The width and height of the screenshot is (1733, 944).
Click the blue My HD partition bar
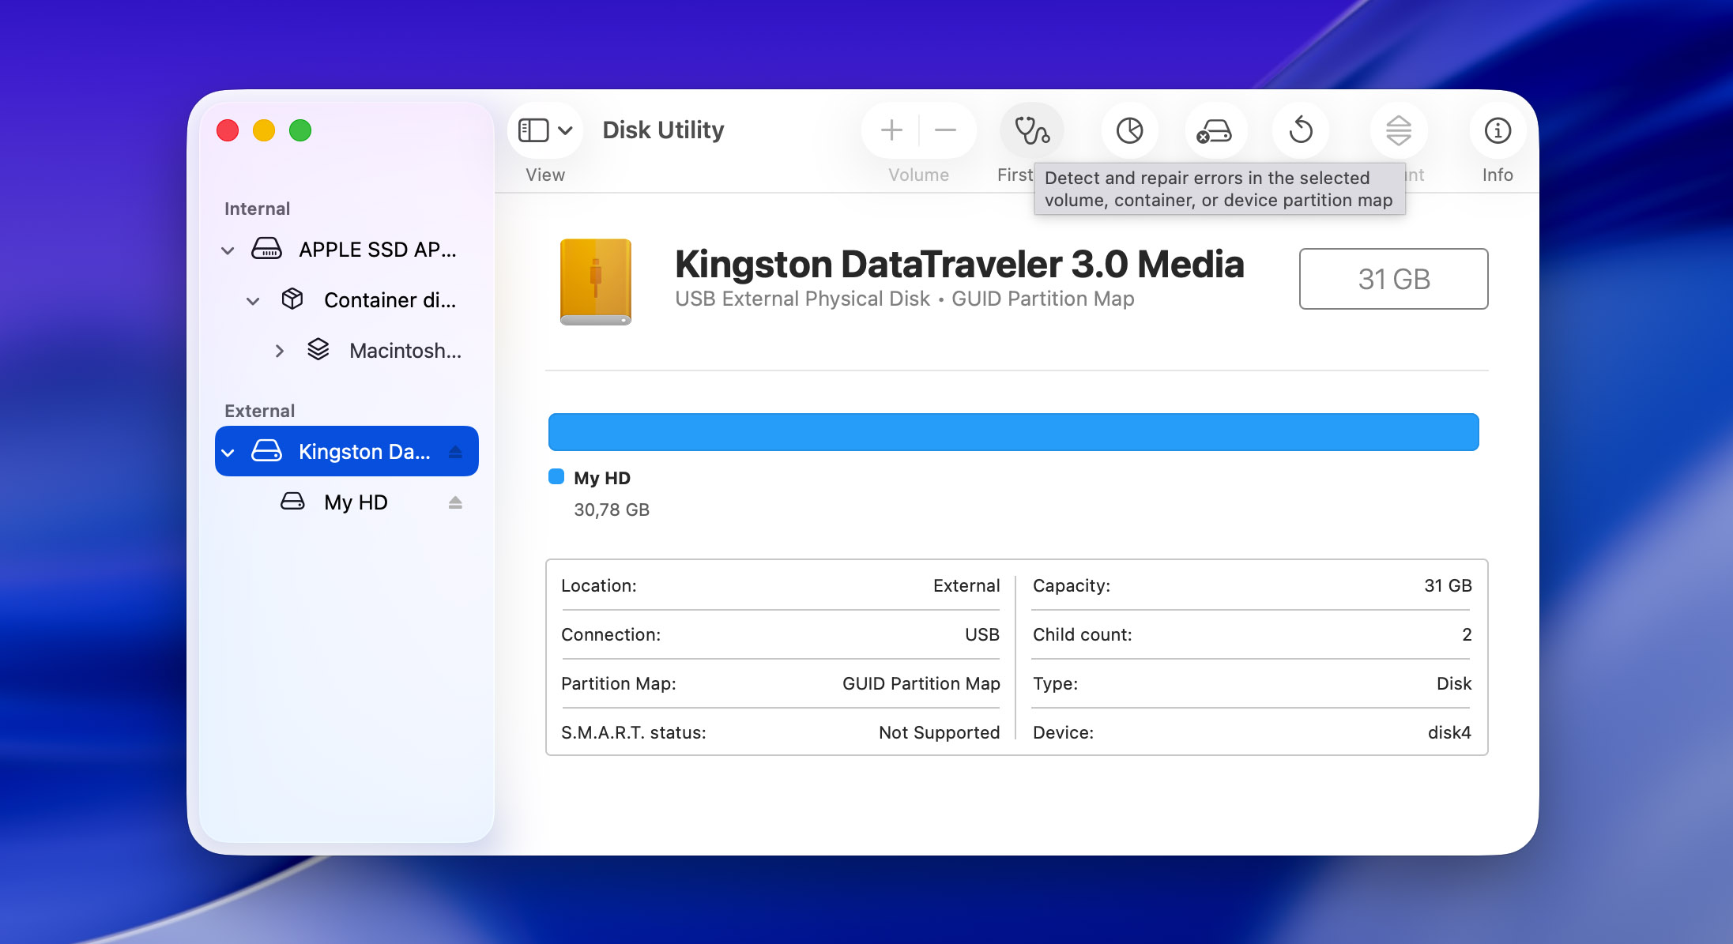pos(1013,432)
